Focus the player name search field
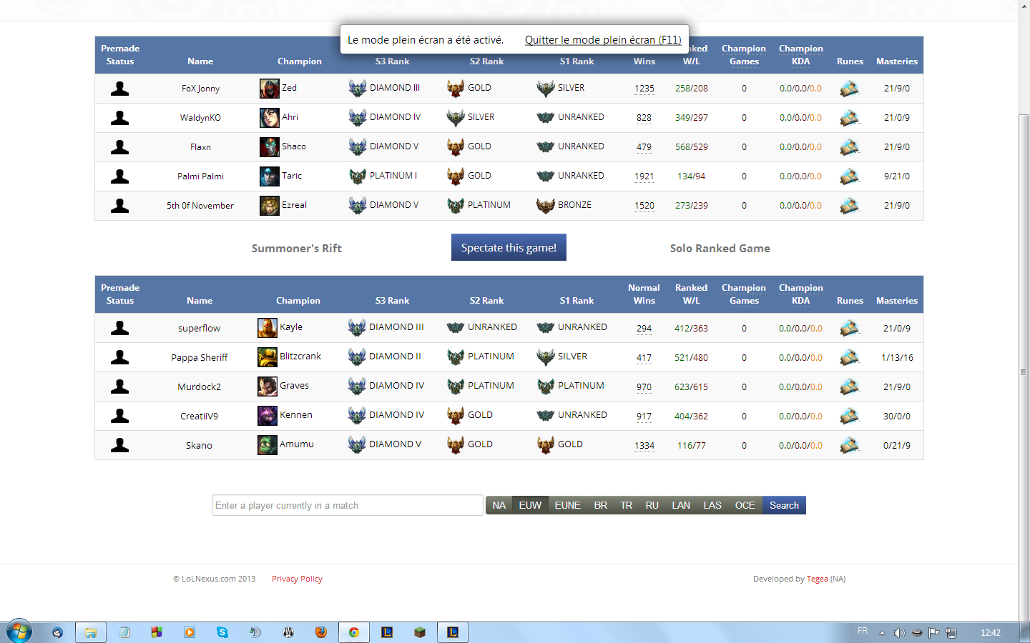This screenshot has width=1030, height=643. pyautogui.click(x=348, y=505)
